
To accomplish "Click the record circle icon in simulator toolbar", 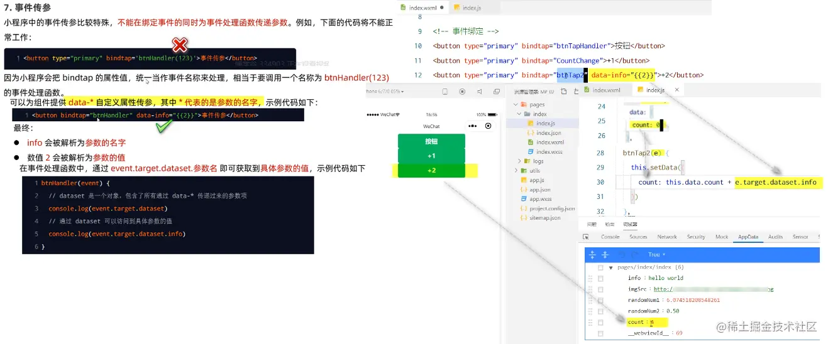I will [462, 92].
